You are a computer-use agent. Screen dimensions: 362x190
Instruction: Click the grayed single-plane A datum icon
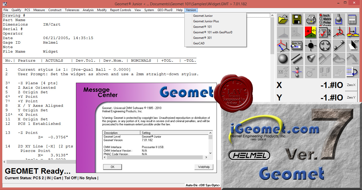283,32
